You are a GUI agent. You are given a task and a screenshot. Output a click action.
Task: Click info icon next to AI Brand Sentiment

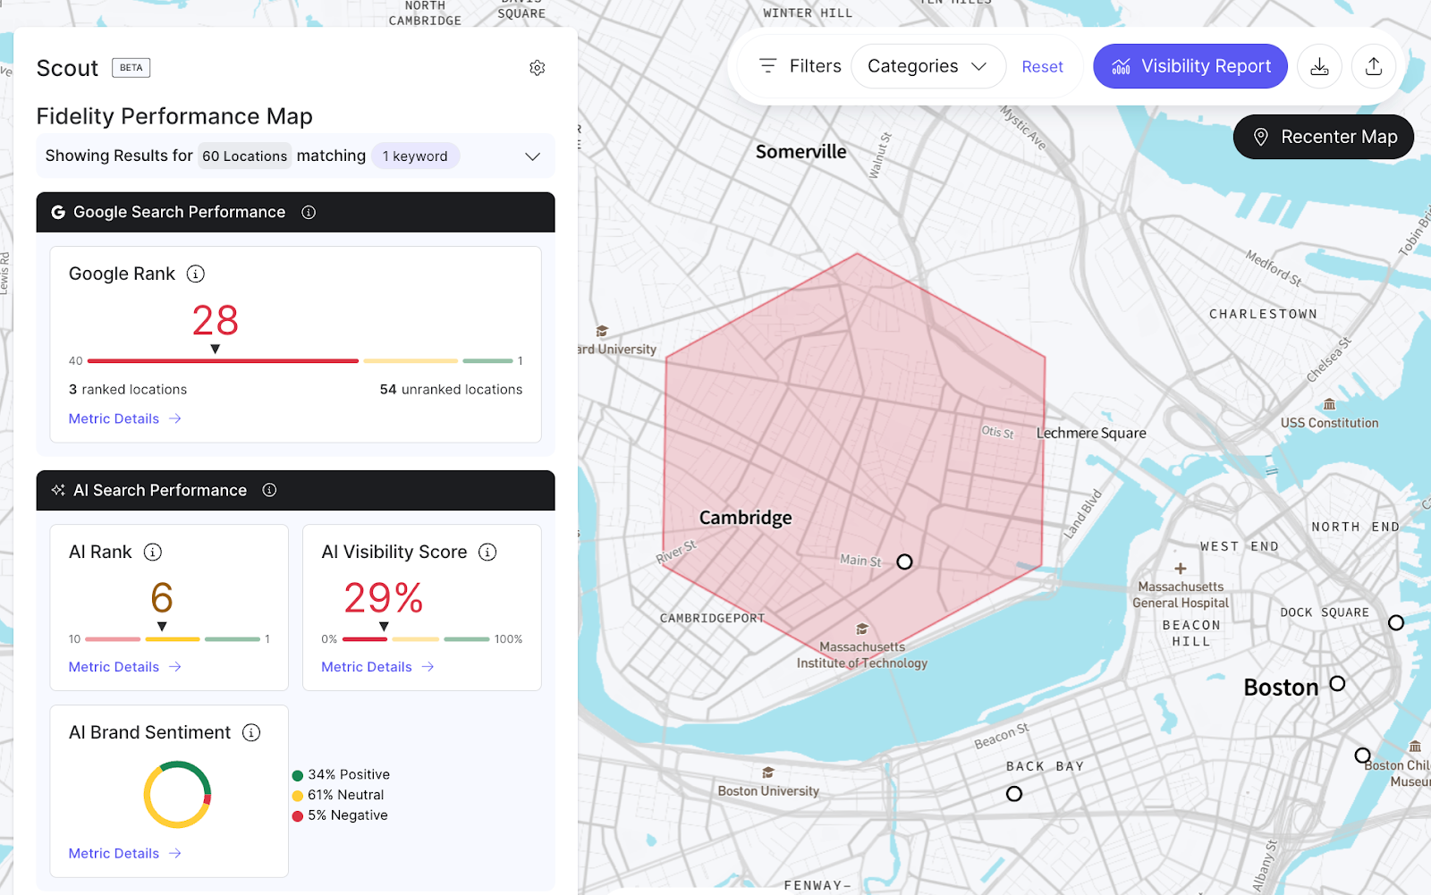pos(251,732)
